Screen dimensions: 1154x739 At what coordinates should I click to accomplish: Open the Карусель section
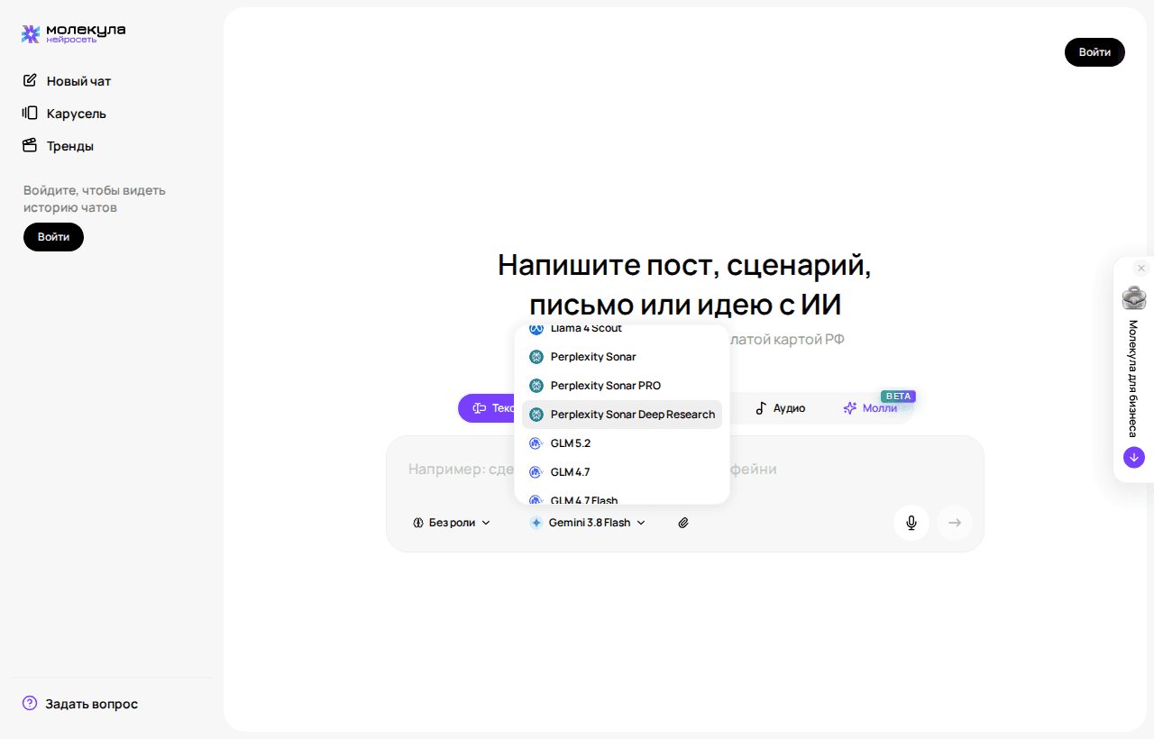pos(65,114)
